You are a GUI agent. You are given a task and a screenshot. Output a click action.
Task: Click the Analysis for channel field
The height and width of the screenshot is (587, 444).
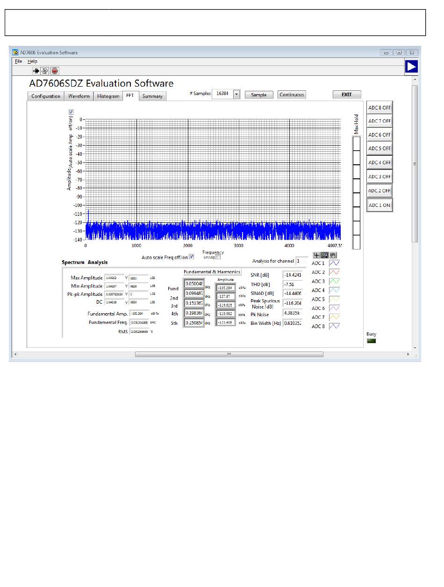pos(302,261)
